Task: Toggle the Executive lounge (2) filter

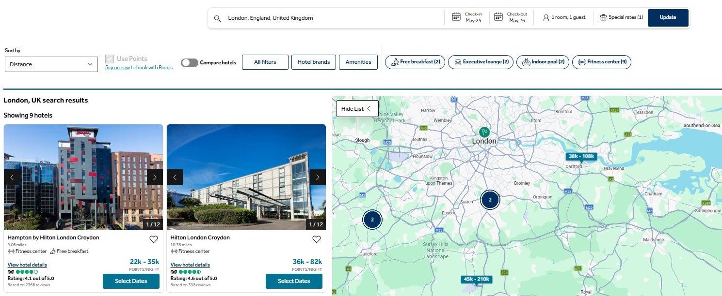Action: point(481,62)
